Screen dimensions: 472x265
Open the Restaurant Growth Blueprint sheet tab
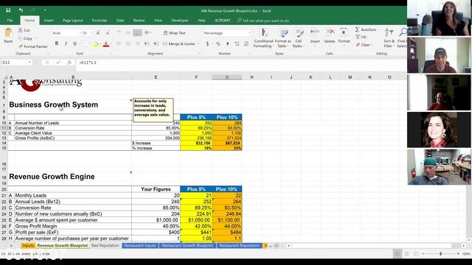coord(187,245)
